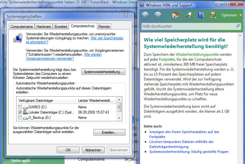This screenshot has width=245, height=164.
Task: Click the system restore monitor icon
Action: 18,38
